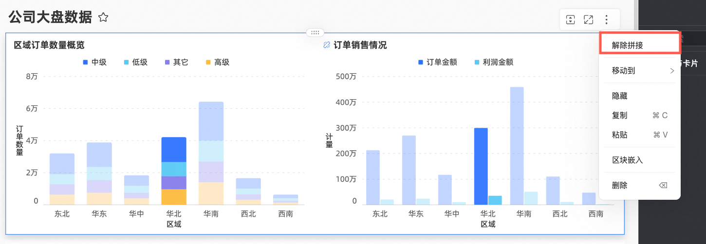Click the 区域 x-axis title in left chart
The width and height of the screenshot is (706, 244).
point(174,225)
